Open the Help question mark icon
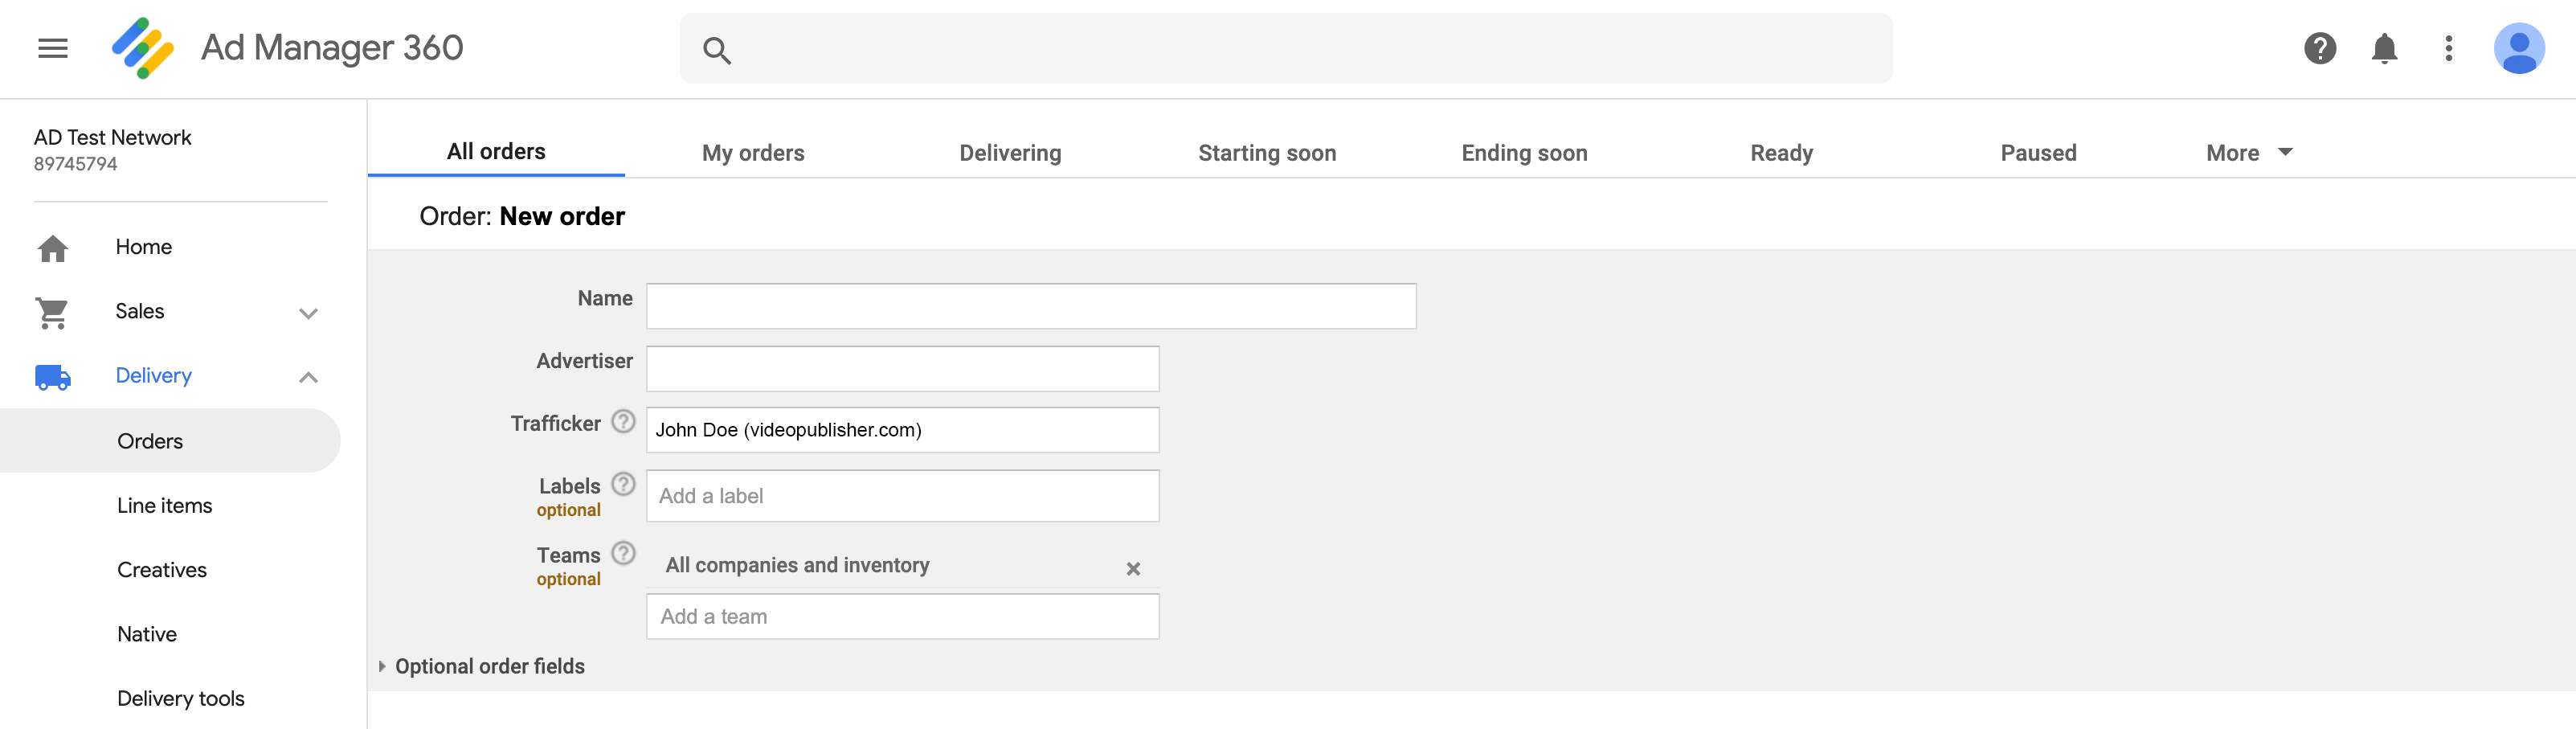This screenshot has width=2576, height=729. pyautogui.click(x=2320, y=48)
